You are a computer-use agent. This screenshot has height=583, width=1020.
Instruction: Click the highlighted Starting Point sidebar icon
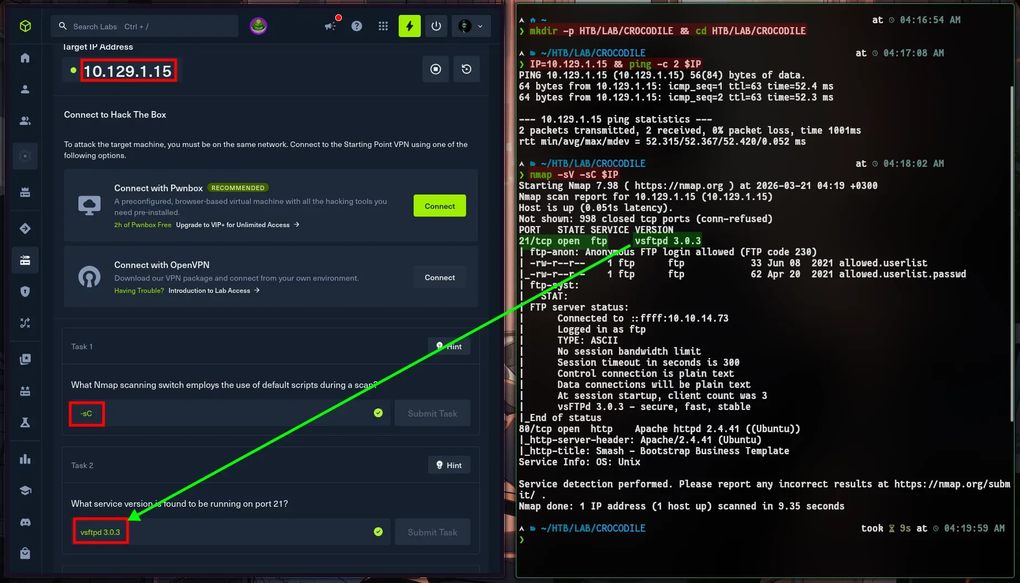(x=25, y=260)
